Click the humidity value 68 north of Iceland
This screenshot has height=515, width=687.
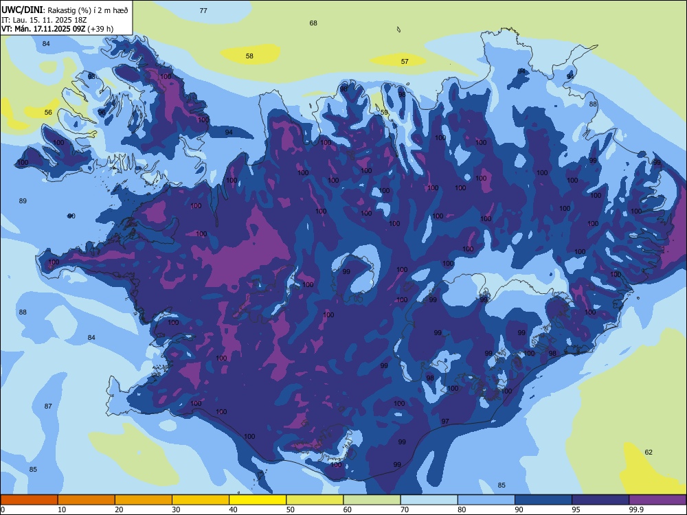[x=313, y=23]
